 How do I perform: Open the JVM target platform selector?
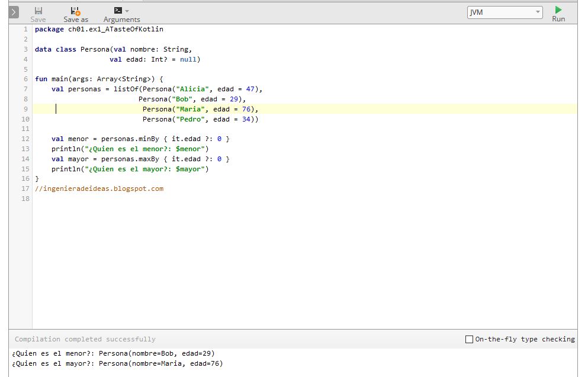point(503,12)
